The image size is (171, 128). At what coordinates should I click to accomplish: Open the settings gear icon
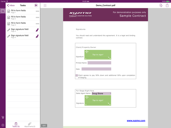[x=3, y=125]
